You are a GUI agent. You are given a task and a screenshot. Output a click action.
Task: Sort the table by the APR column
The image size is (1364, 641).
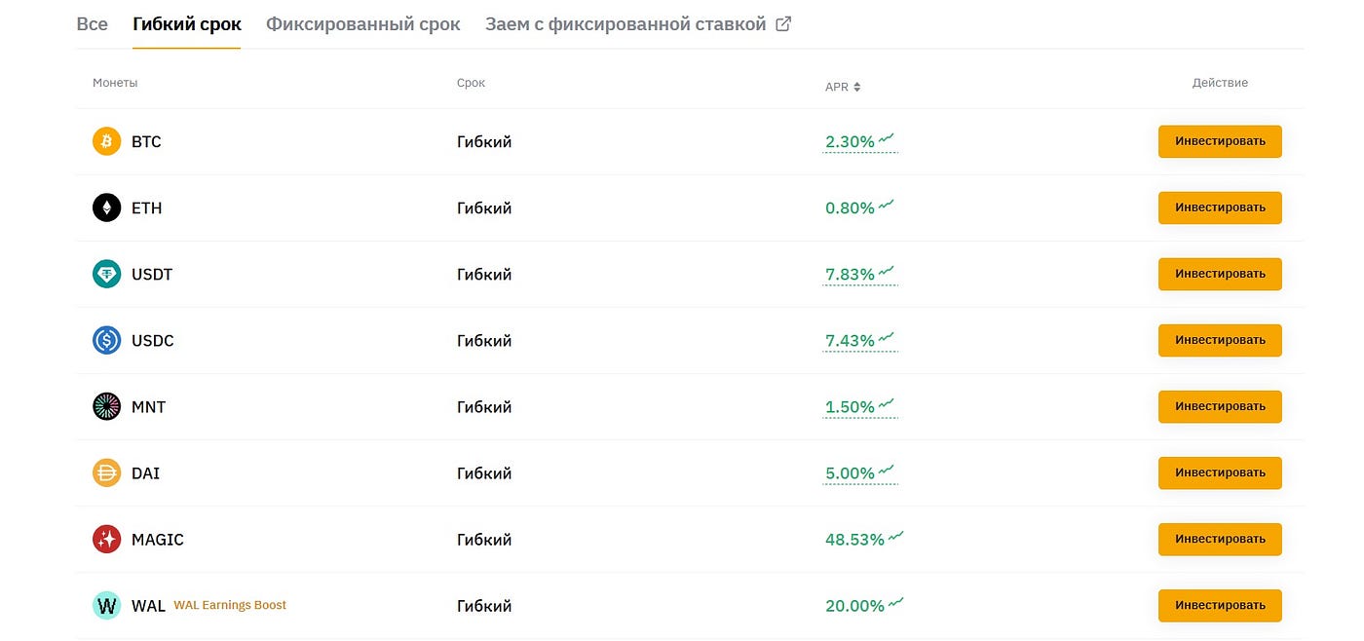point(857,86)
